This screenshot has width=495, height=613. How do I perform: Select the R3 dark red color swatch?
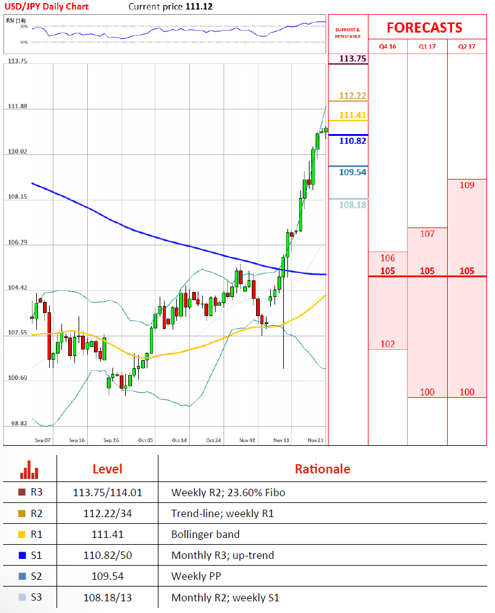click(x=22, y=492)
